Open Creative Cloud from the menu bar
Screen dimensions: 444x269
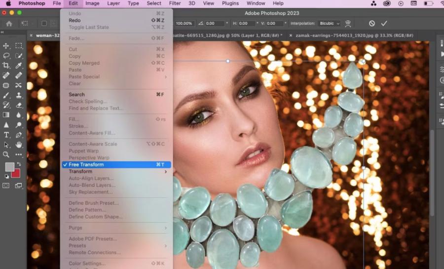coord(387,3)
